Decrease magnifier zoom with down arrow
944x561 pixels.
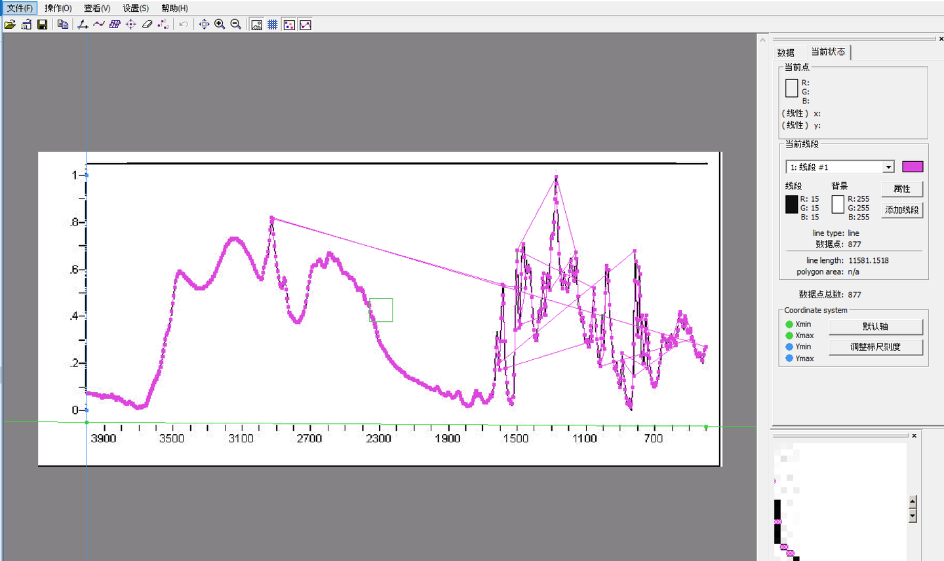click(913, 516)
